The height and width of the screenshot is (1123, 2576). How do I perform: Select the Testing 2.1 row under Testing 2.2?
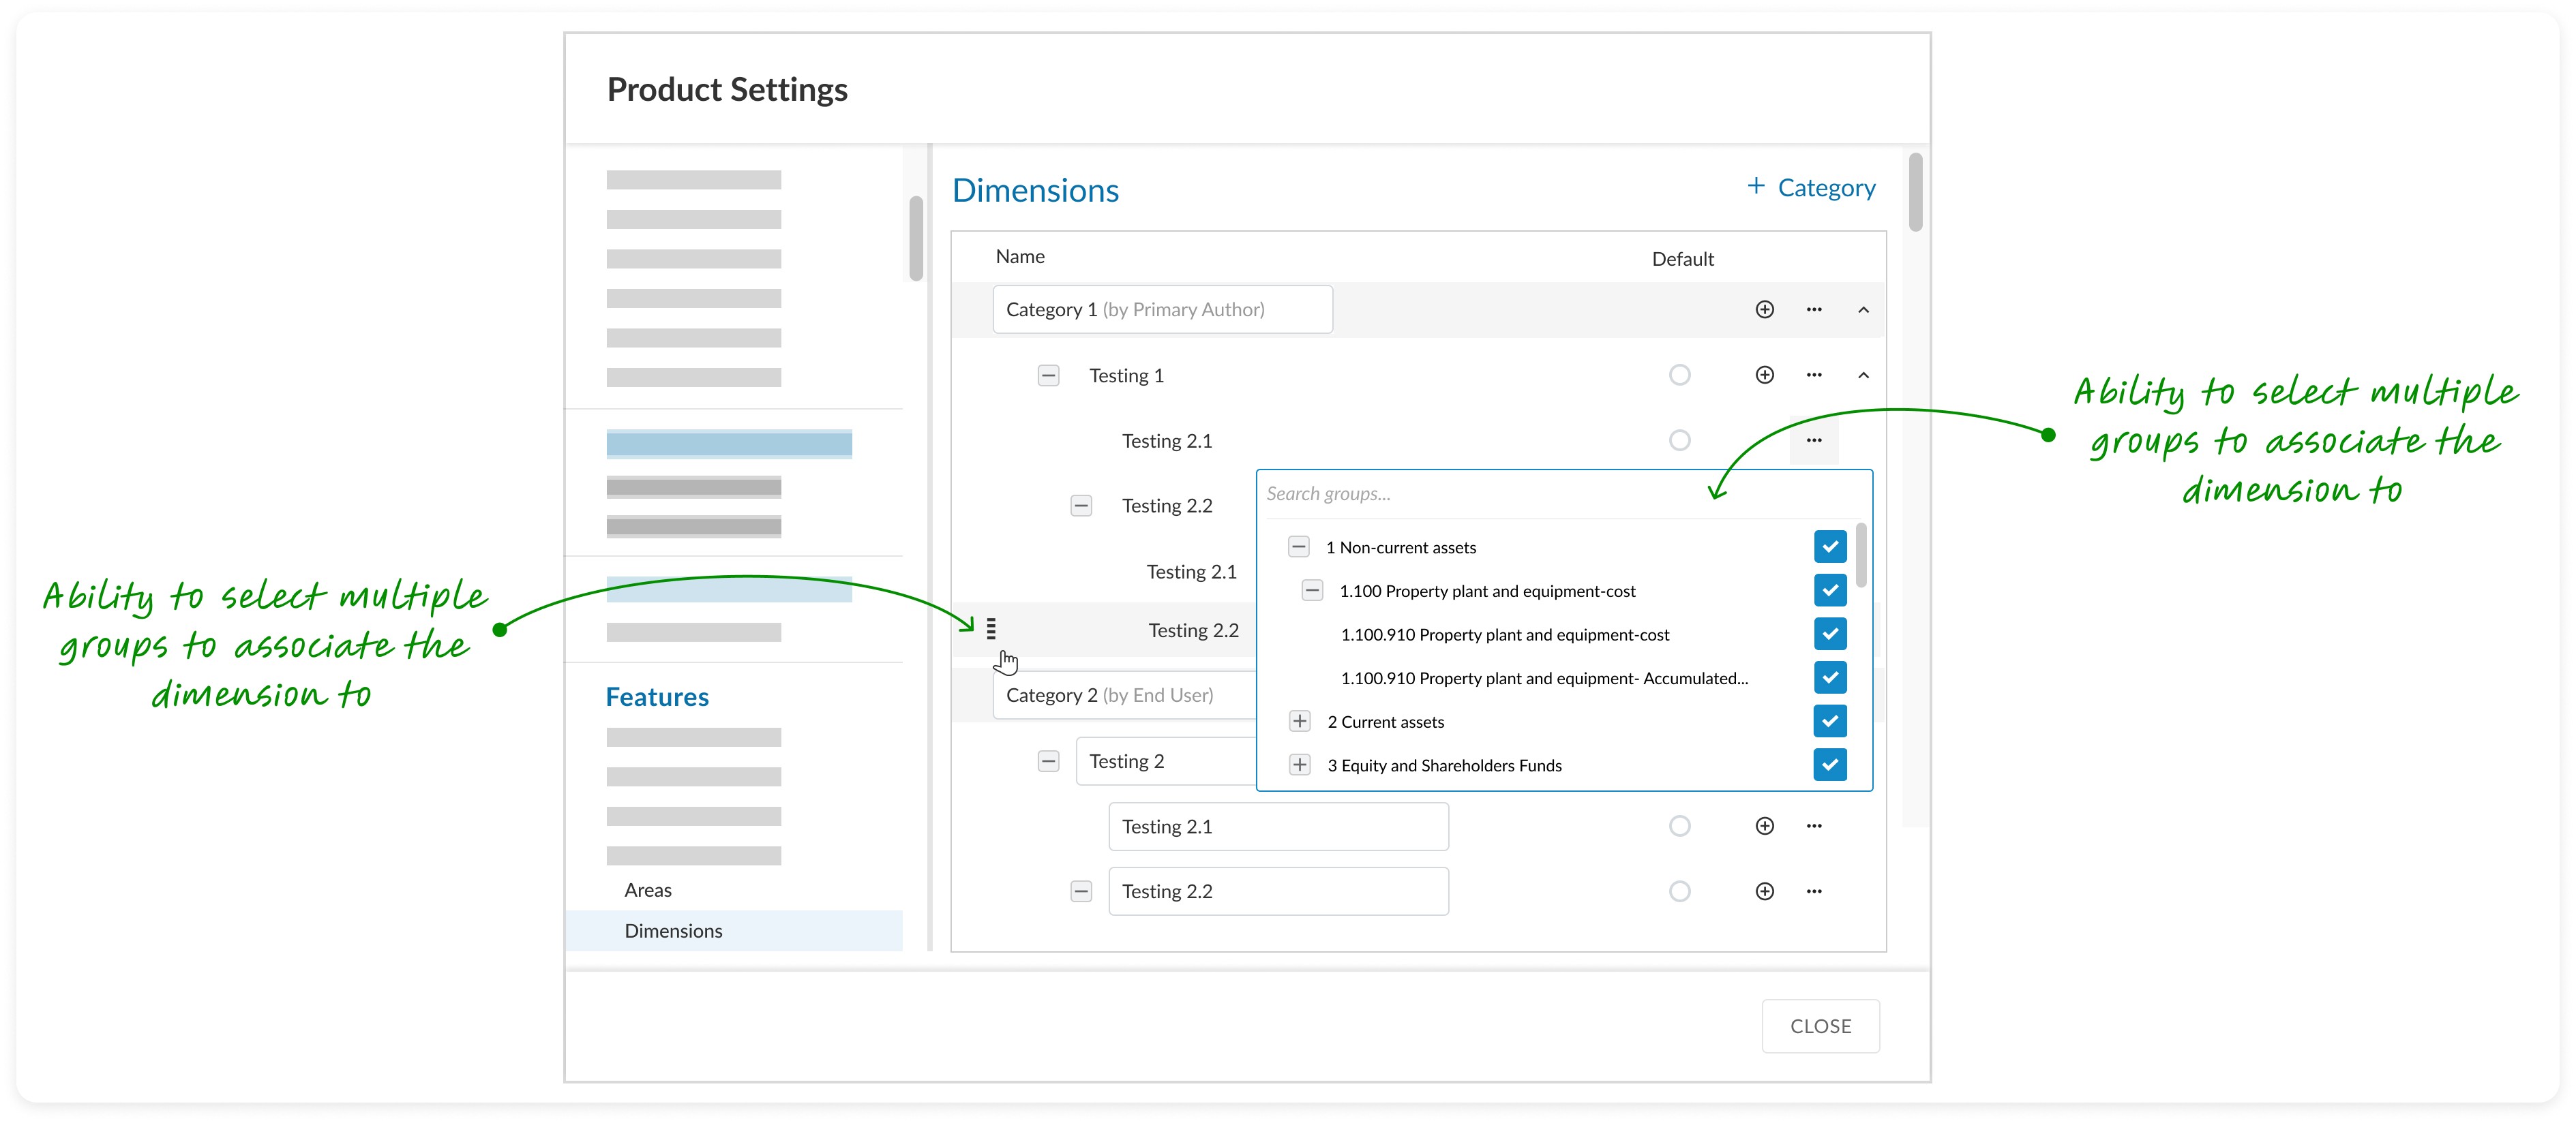1191,572
